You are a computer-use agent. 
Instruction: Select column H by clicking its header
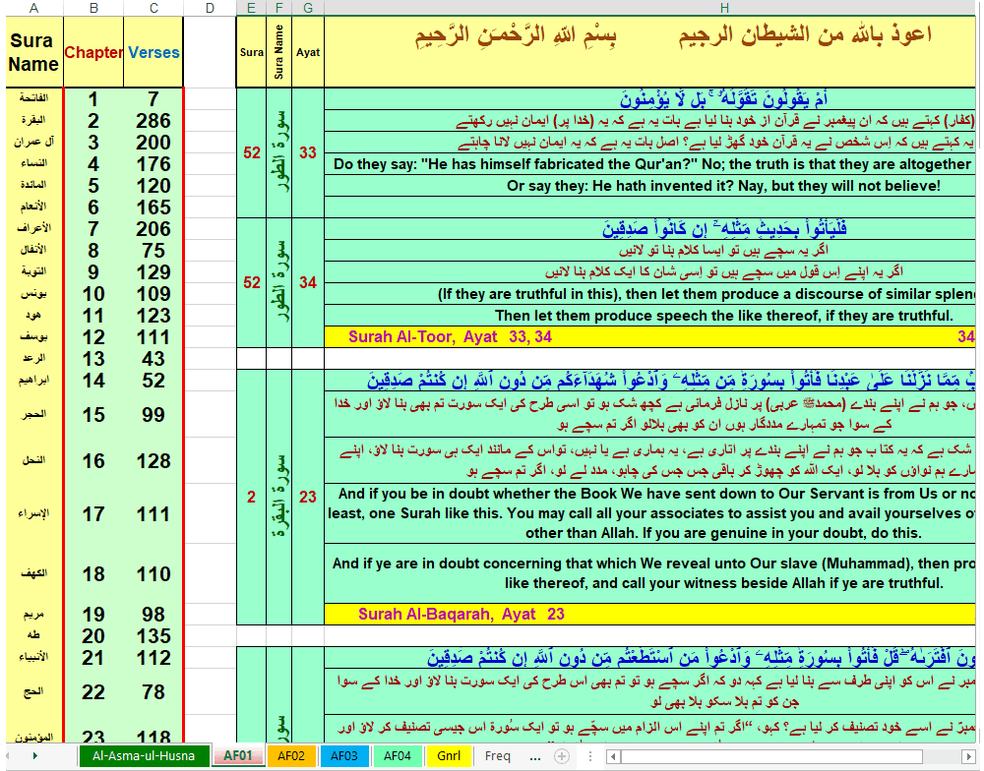tap(723, 7)
